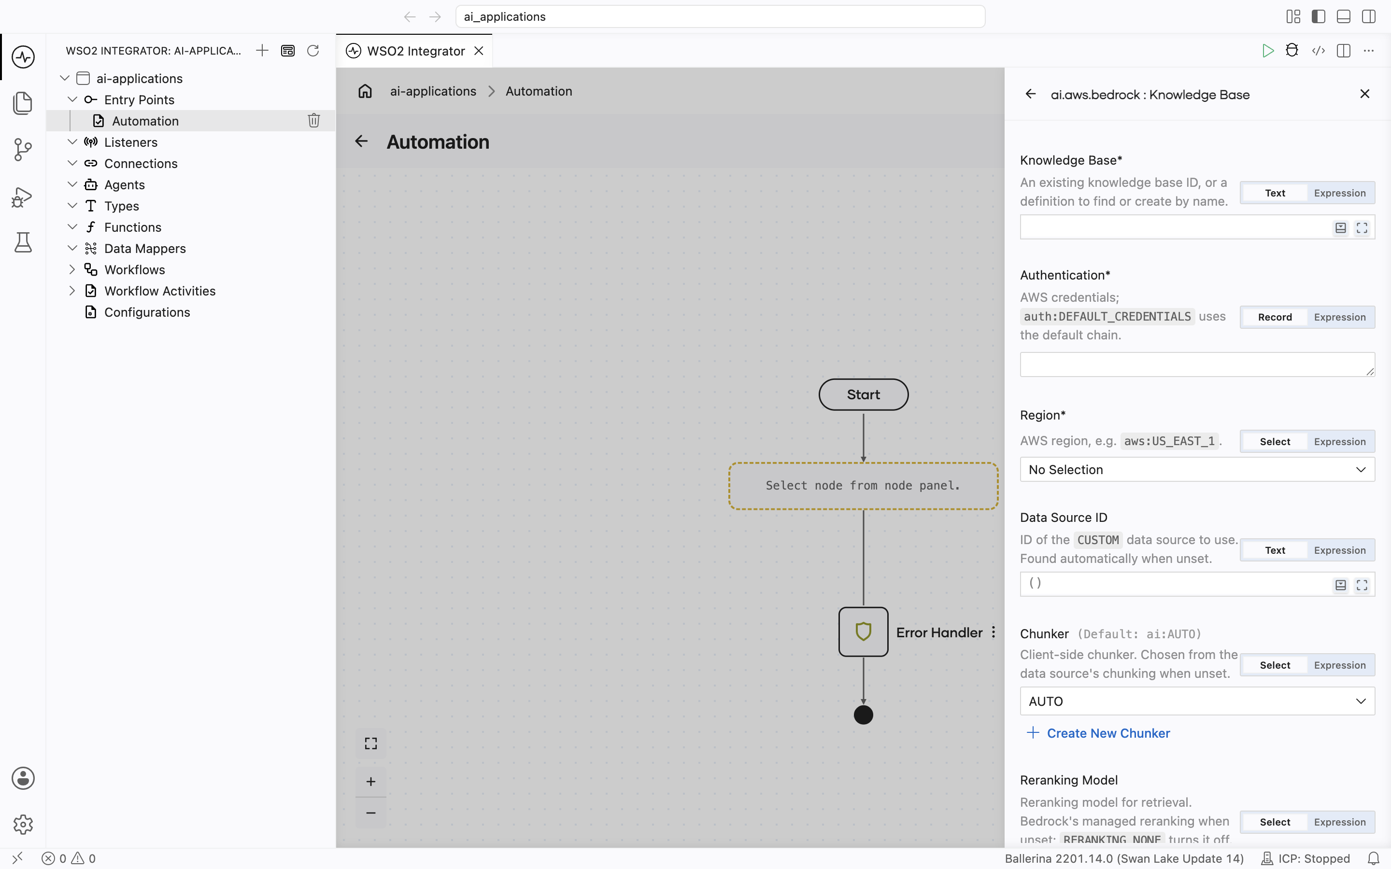Viewport: 1391px width, 869px height.
Task: Expand the Workflow Activities tree section
Action: click(x=72, y=291)
